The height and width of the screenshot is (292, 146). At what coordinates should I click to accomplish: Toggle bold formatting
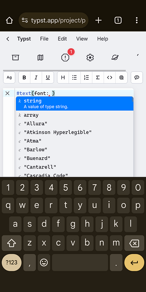coord(24,77)
